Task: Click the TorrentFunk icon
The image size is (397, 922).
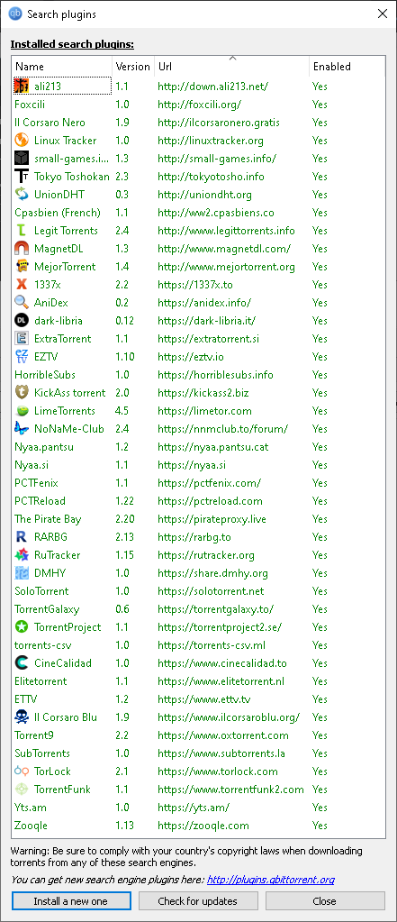Action: coord(21,790)
